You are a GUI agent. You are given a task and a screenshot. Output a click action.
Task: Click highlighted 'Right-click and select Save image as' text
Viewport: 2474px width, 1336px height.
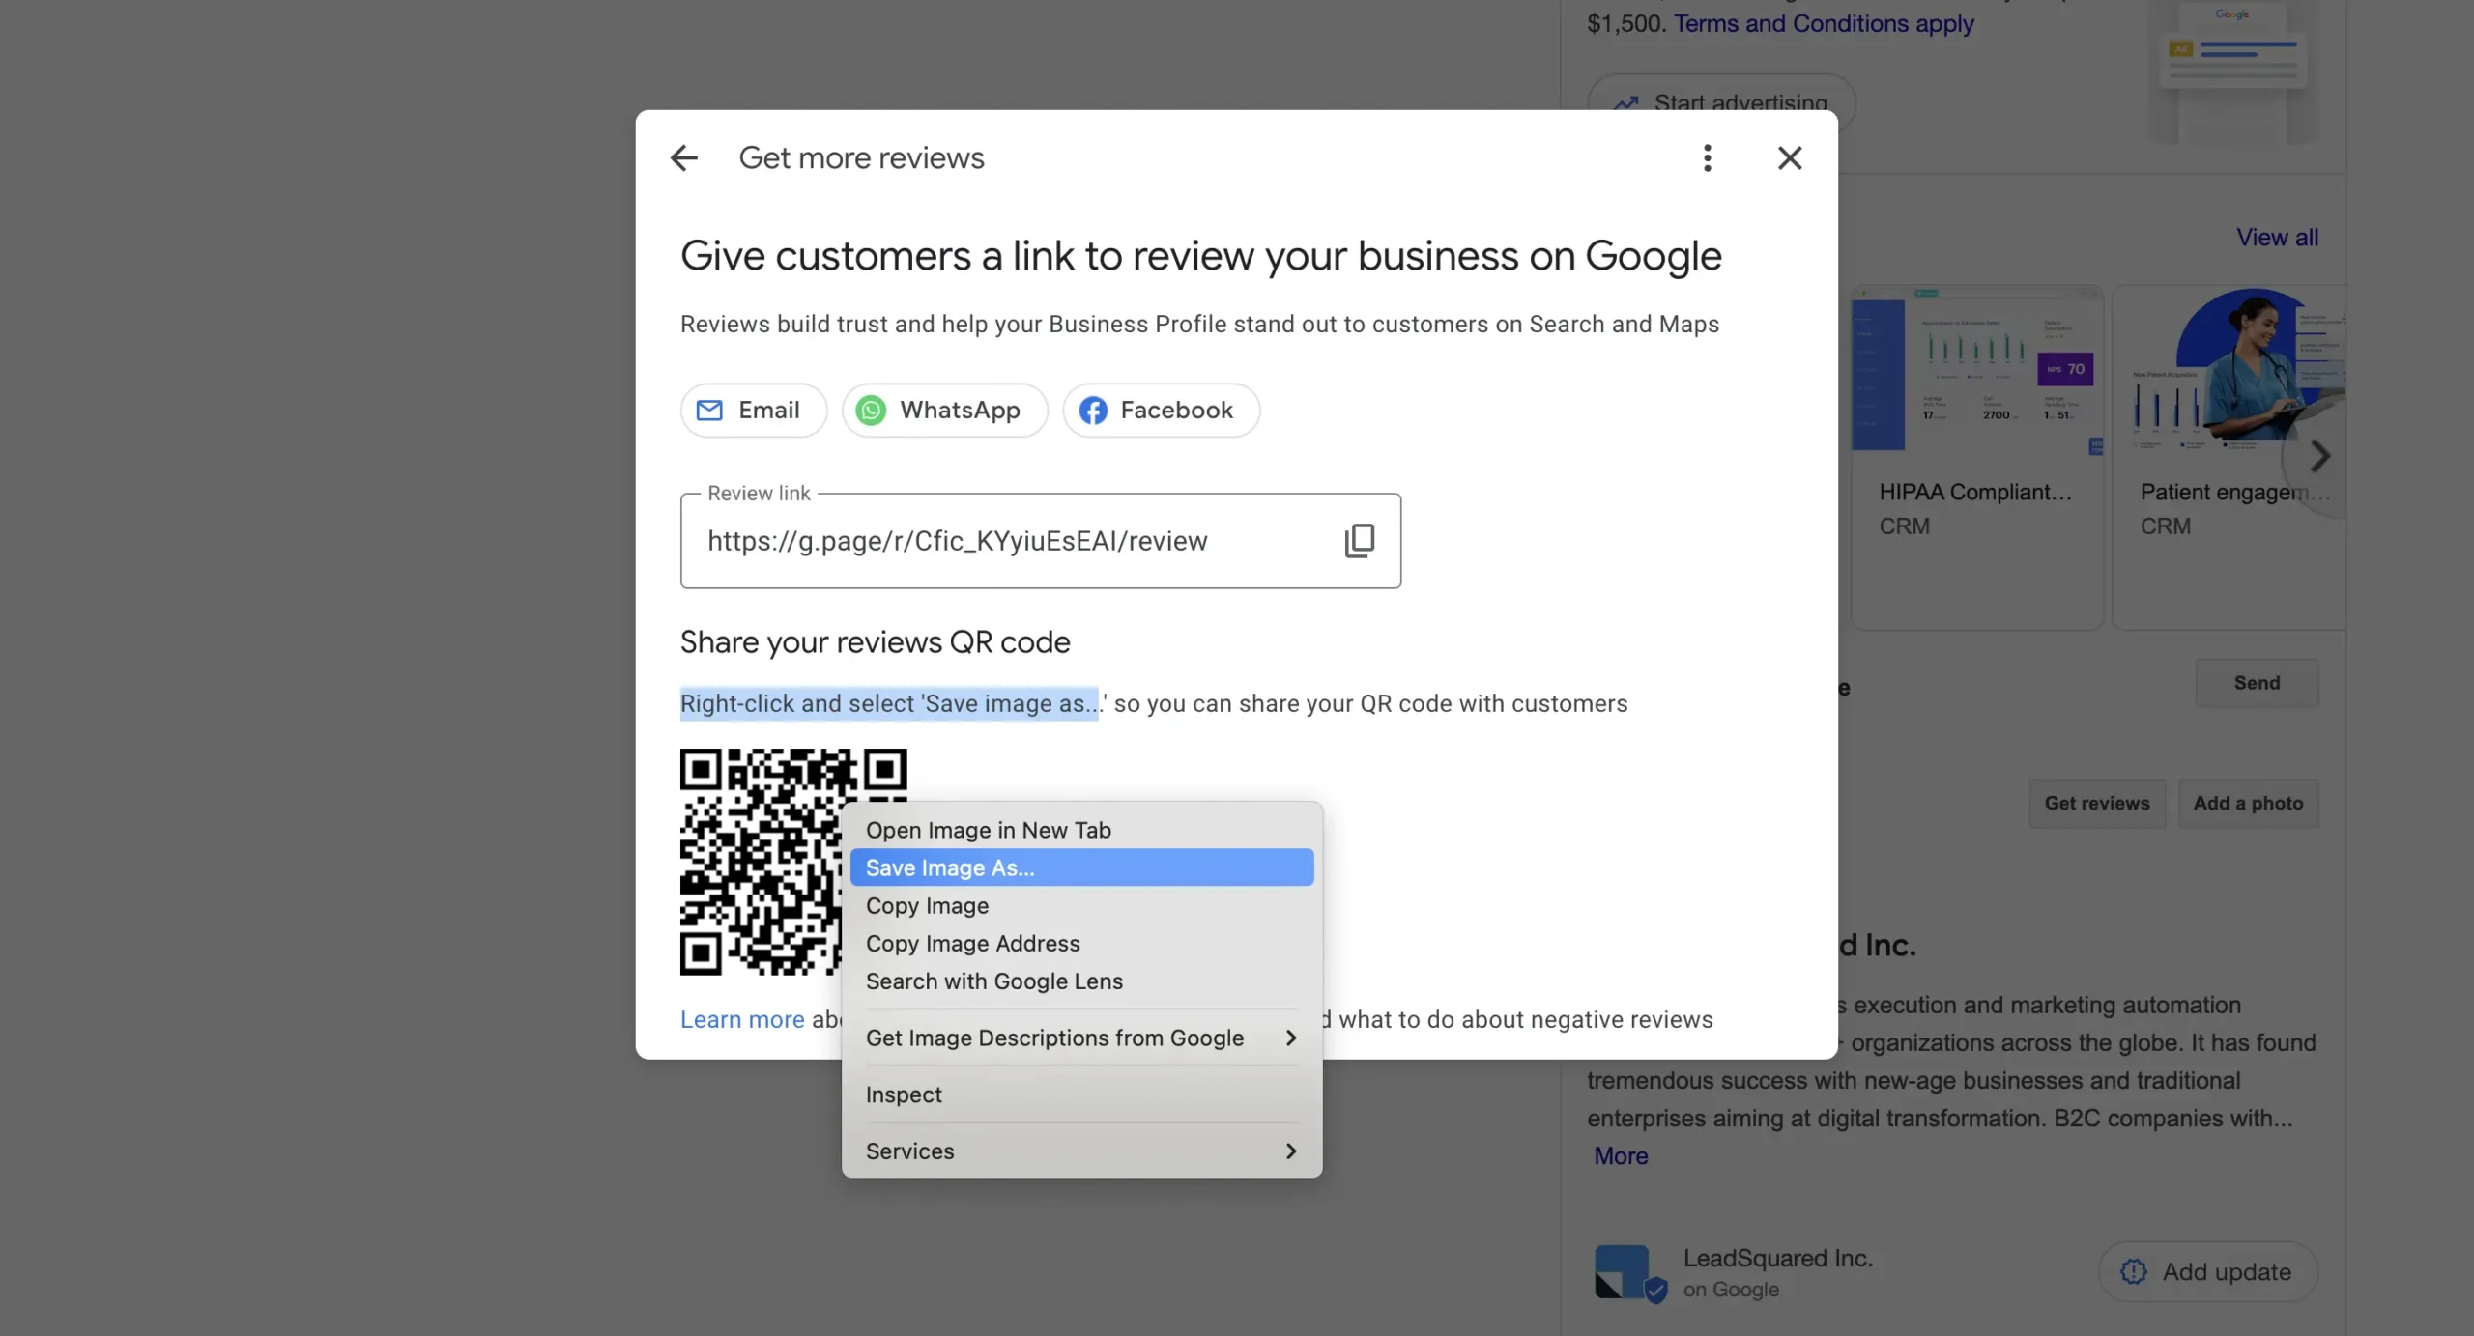tap(889, 703)
